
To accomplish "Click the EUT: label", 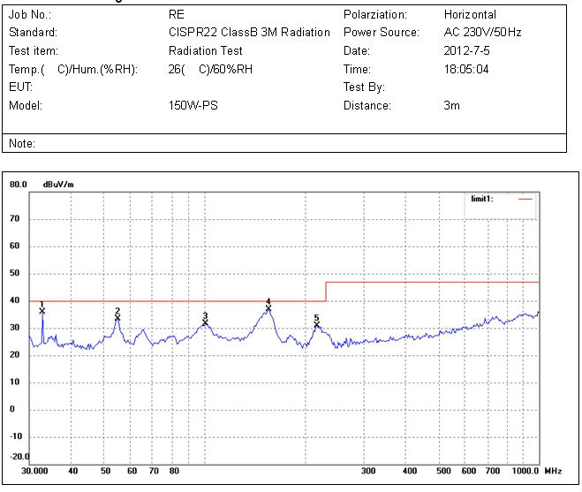I will pos(20,87).
